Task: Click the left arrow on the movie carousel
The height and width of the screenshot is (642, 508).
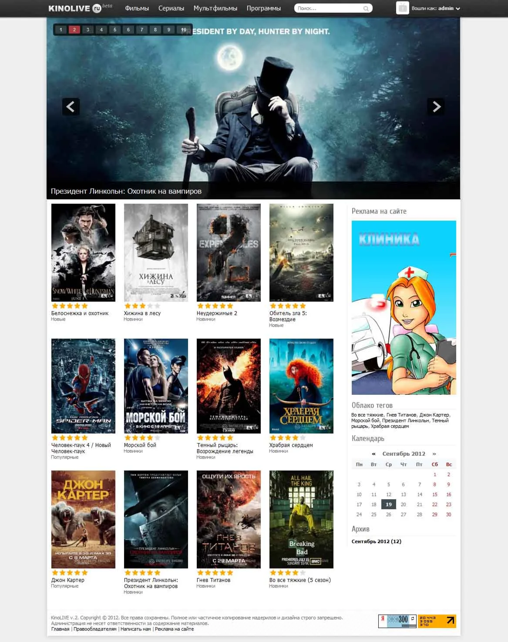Action: [x=71, y=107]
